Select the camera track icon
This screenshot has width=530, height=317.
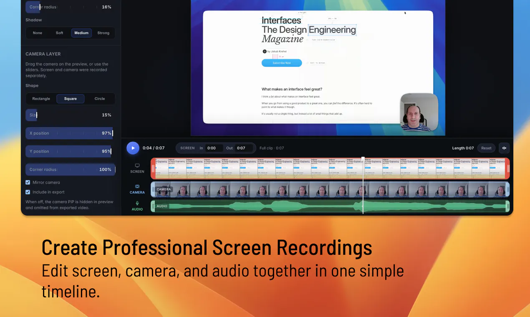pyautogui.click(x=137, y=186)
